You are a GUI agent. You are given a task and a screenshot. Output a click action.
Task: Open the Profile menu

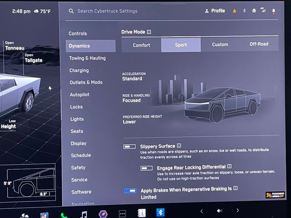pyautogui.click(x=215, y=11)
